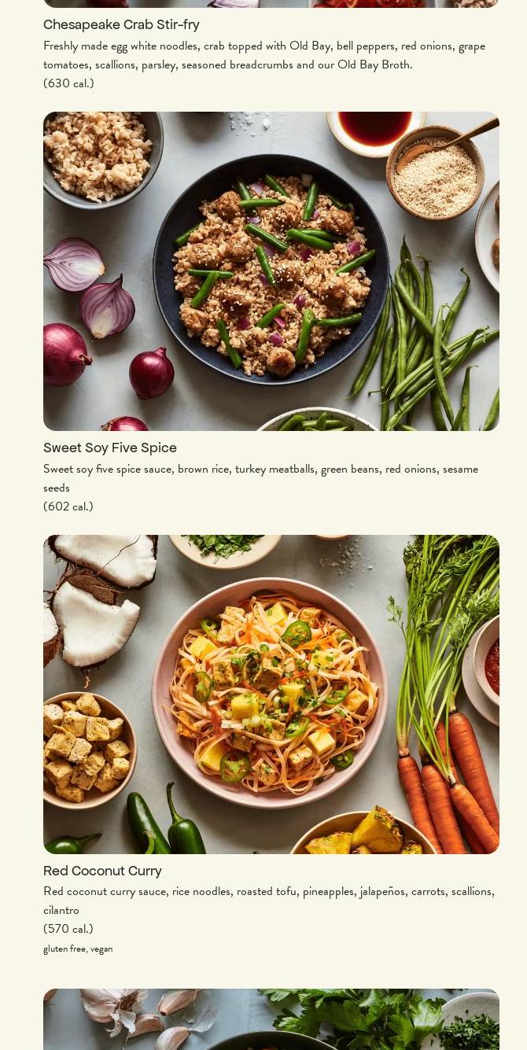The image size is (527, 1050).
Task: Open the Chesapeake Crab Stir-fry title
Action: [x=121, y=25]
